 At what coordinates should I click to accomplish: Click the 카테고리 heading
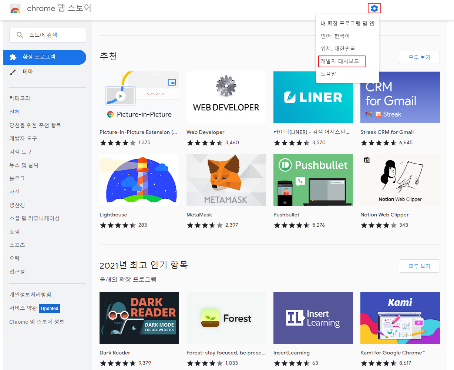pyautogui.click(x=20, y=98)
